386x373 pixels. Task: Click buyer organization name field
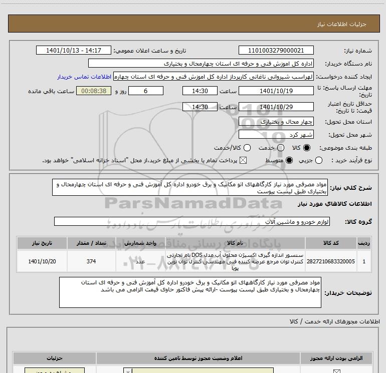pyautogui.click(x=201, y=63)
